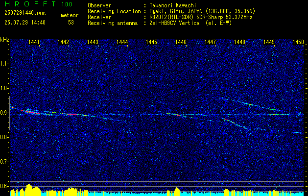This screenshot has width=308, height=196.
Task: Click observer name Takanori Kawachi
Action: 172,5
